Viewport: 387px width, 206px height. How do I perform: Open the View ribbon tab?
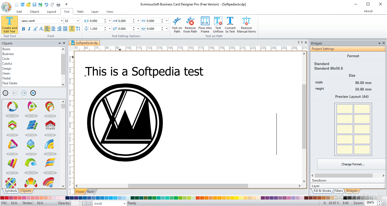(x=110, y=12)
